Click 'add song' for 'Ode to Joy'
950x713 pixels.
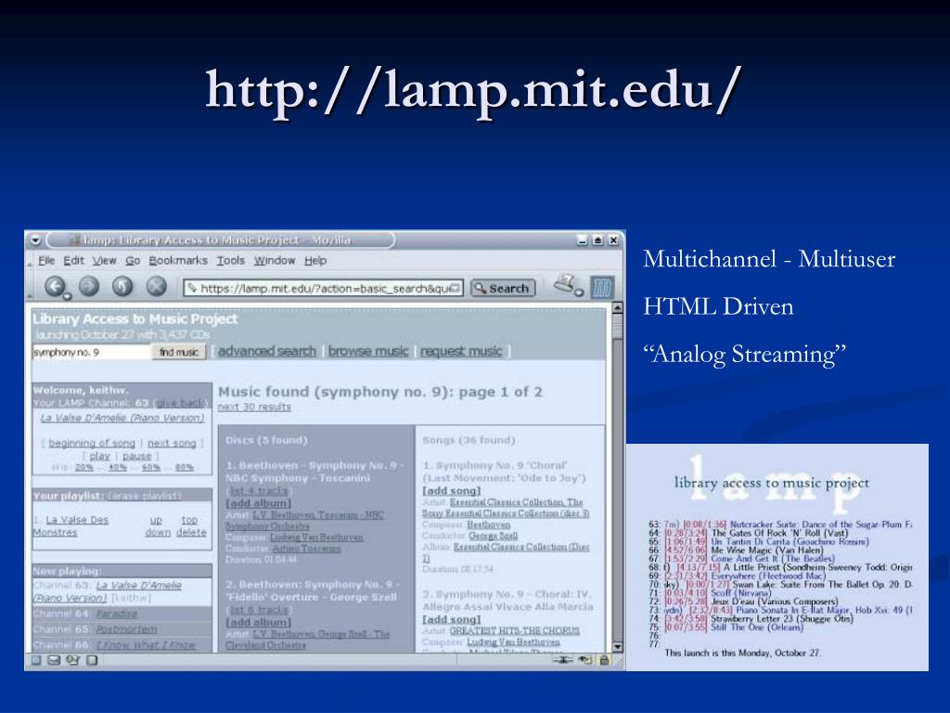pyautogui.click(x=452, y=490)
